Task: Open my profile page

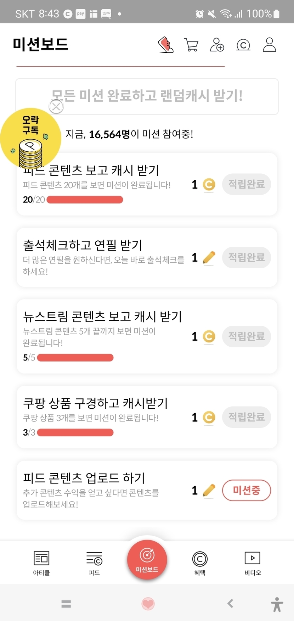Action: (269, 45)
